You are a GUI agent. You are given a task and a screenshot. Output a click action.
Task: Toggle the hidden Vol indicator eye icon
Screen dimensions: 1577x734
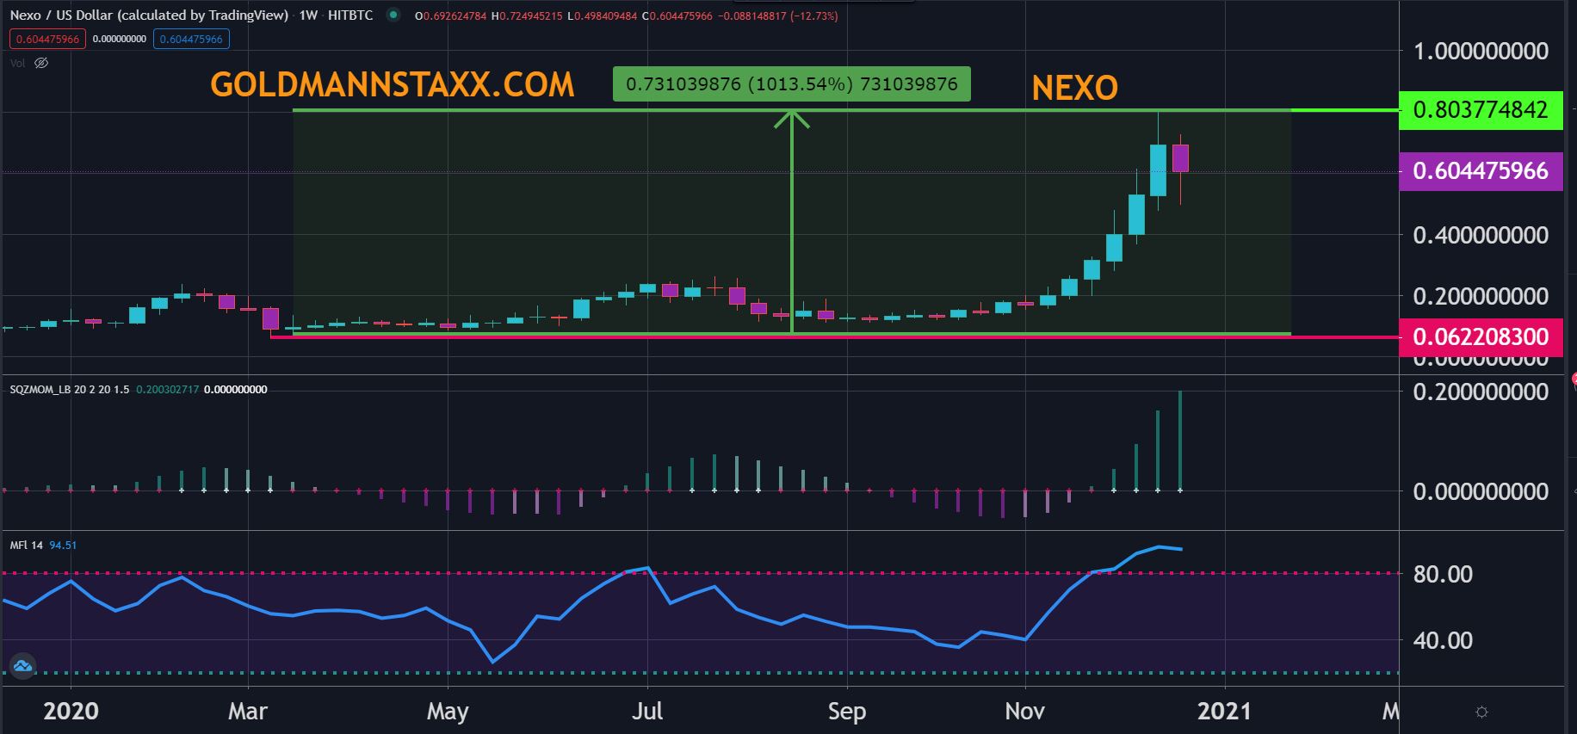[41, 63]
